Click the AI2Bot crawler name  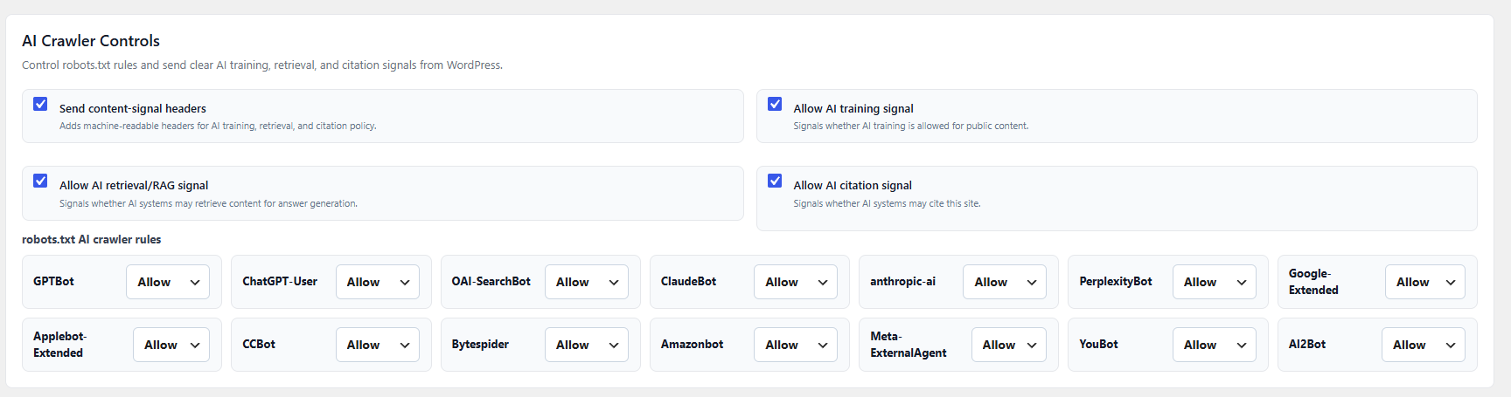(1307, 344)
